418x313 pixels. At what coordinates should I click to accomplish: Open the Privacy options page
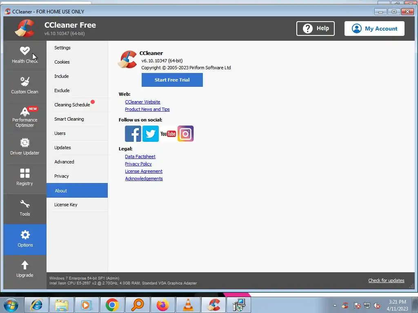tap(77, 176)
